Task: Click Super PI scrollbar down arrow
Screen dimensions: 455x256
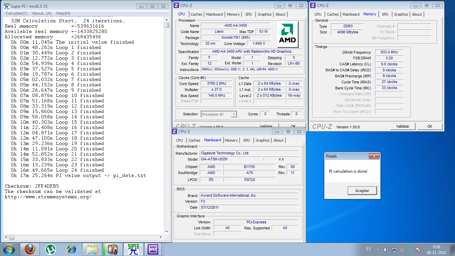Action: pos(166,231)
